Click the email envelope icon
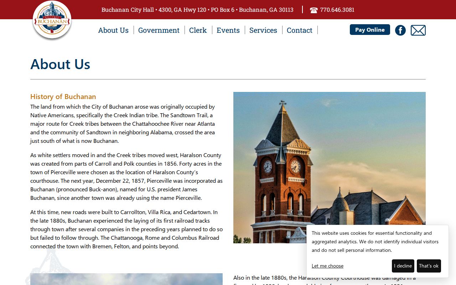This screenshot has width=456, height=285. point(418,30)
